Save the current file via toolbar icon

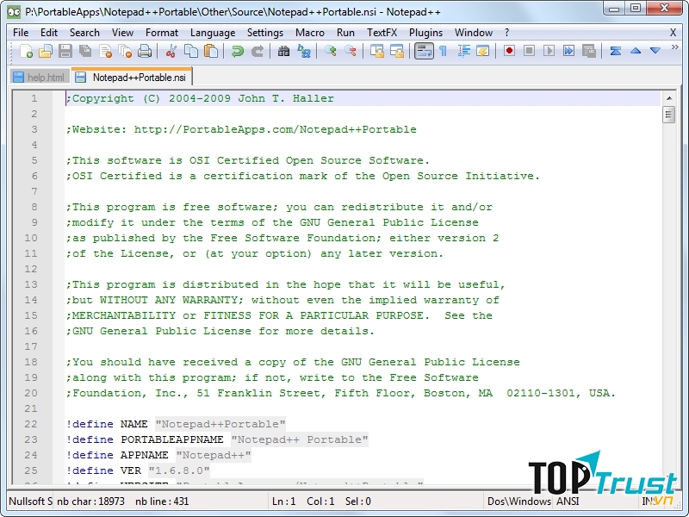click(65, 52)
